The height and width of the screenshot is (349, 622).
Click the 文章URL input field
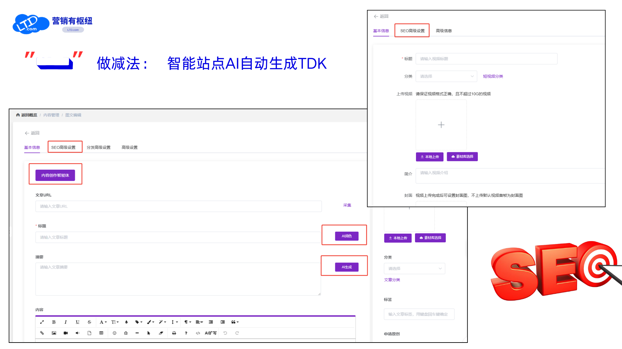(179, 206)
